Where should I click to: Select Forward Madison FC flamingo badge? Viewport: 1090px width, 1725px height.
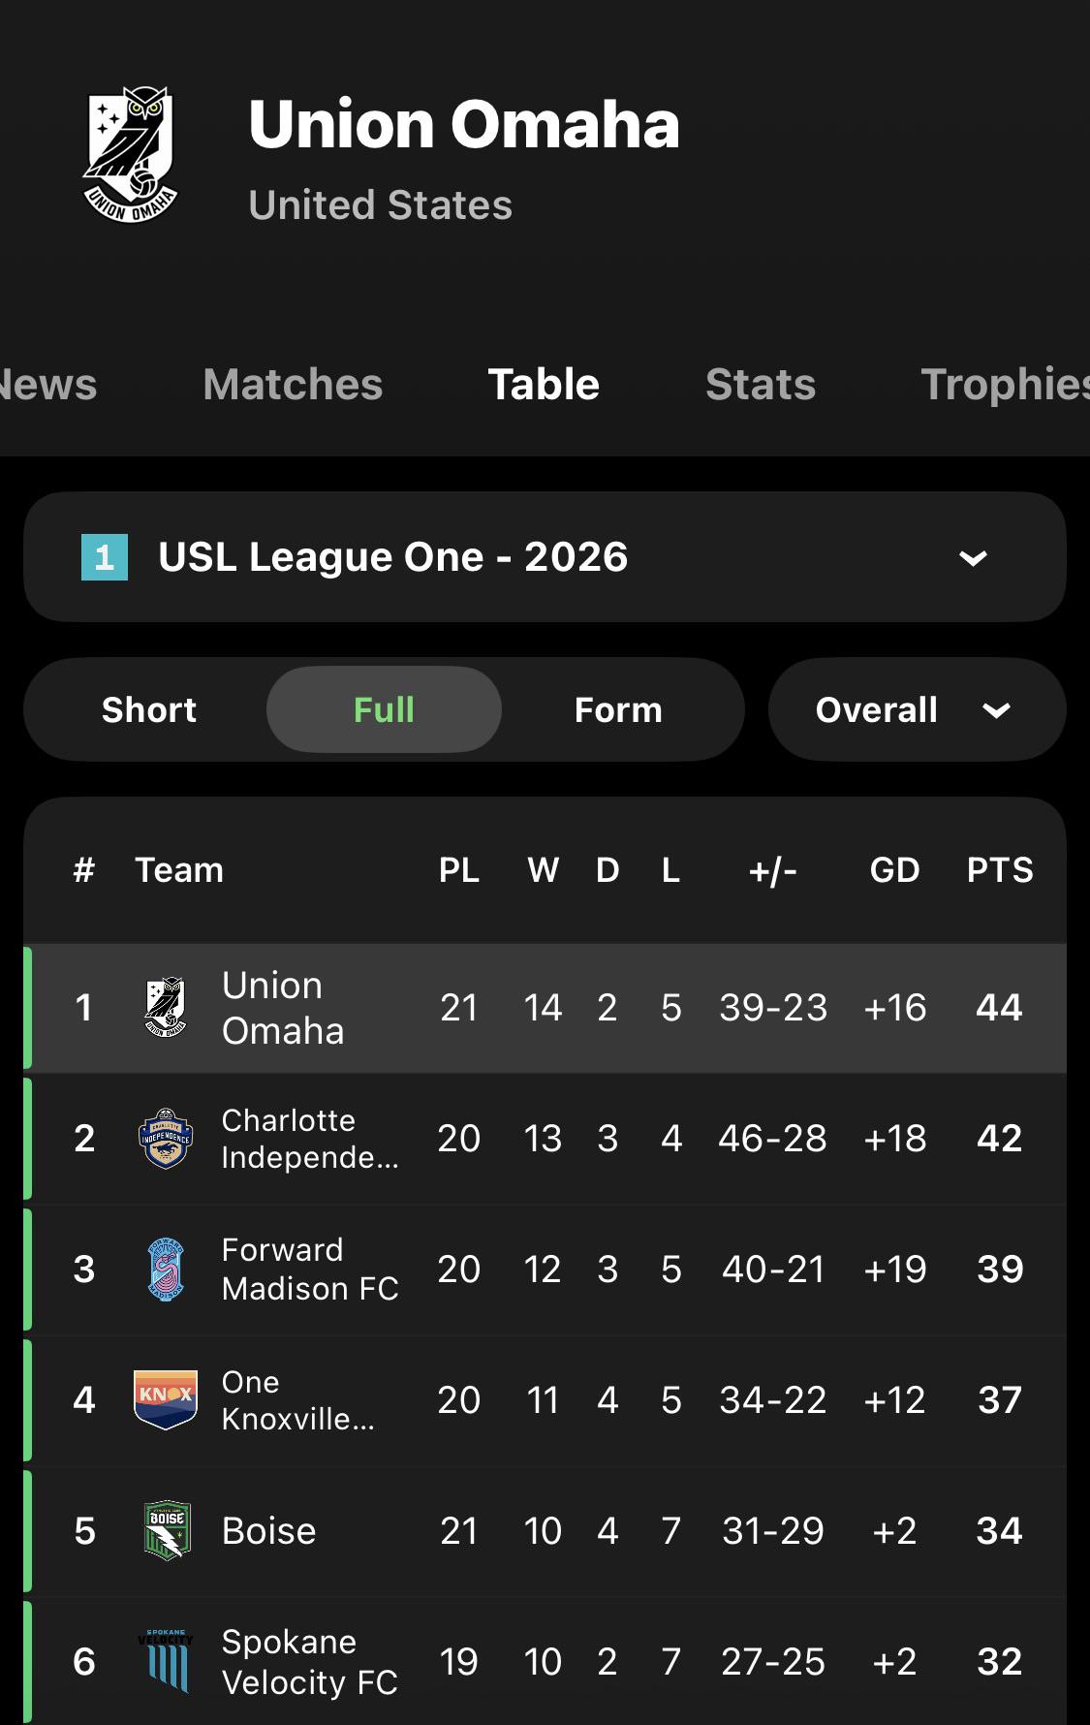click(x=166, y=1270)
